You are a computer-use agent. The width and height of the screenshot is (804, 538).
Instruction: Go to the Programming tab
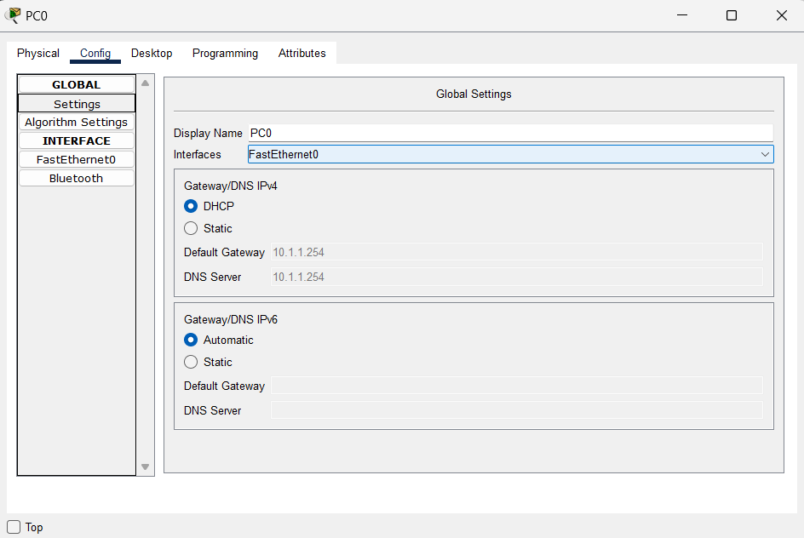tap(225, 54)
